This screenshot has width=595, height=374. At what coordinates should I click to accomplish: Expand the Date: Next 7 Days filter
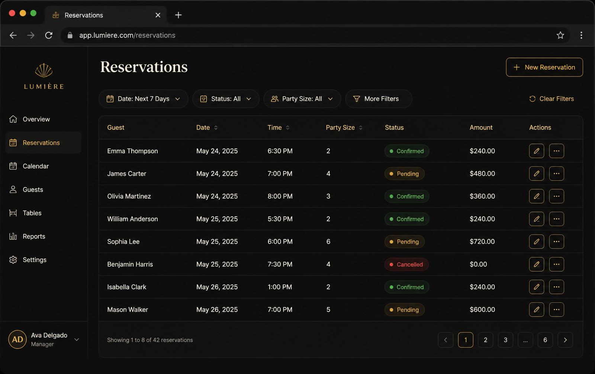pyautogui.click(x=143, y=99)
